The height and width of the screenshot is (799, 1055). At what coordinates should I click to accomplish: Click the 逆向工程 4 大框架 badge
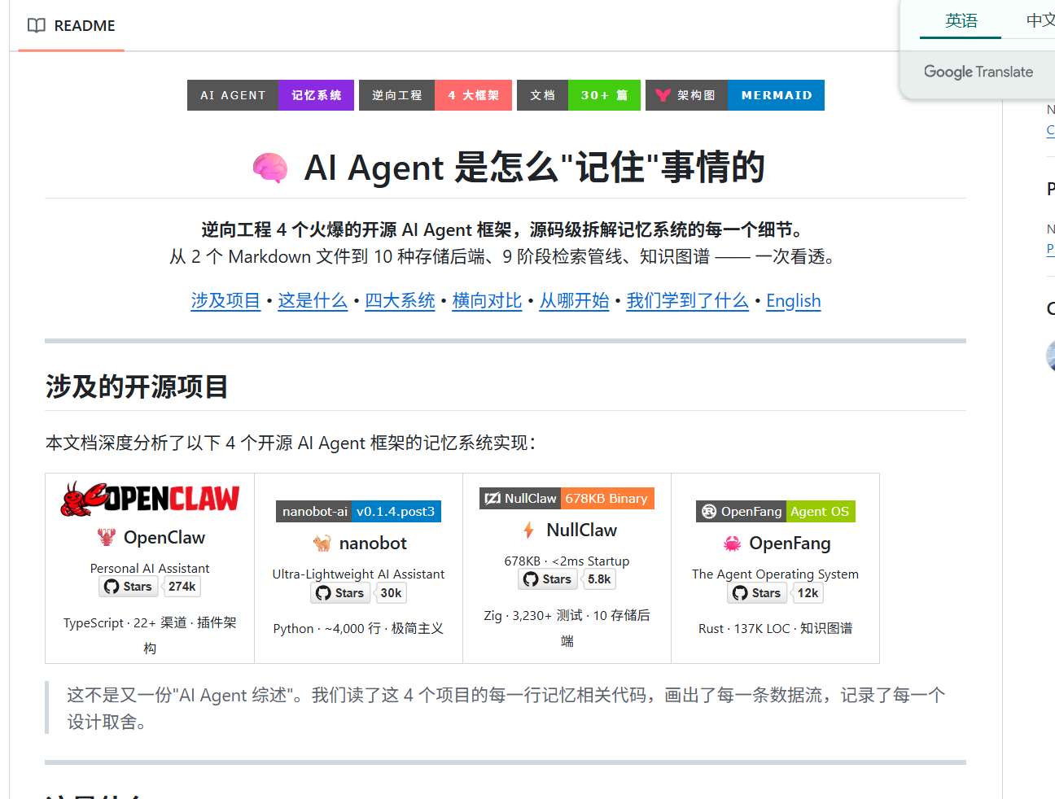tap(436, 95)
